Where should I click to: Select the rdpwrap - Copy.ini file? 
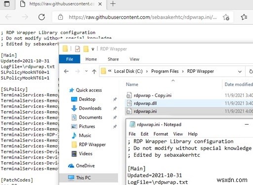[153, 95]
